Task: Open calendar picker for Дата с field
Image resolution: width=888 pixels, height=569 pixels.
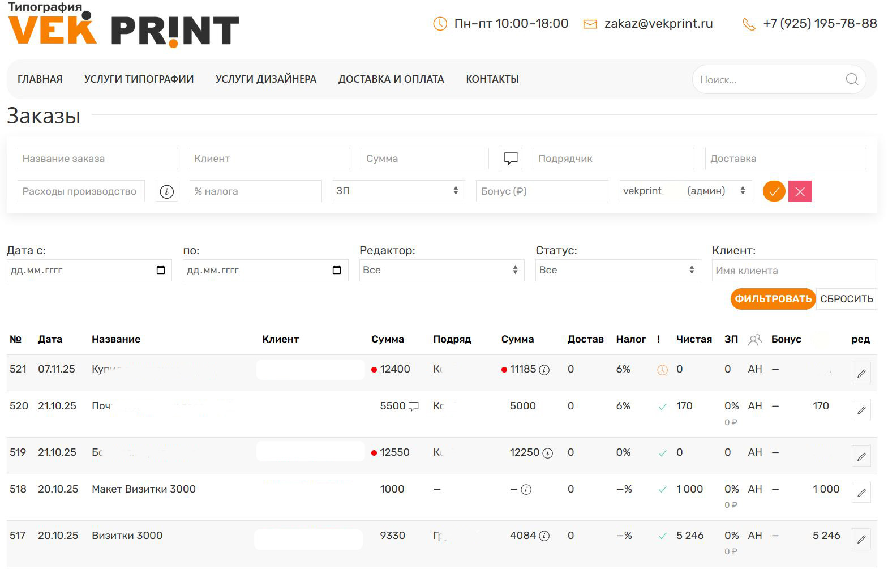Action: [x=161, y=270]
